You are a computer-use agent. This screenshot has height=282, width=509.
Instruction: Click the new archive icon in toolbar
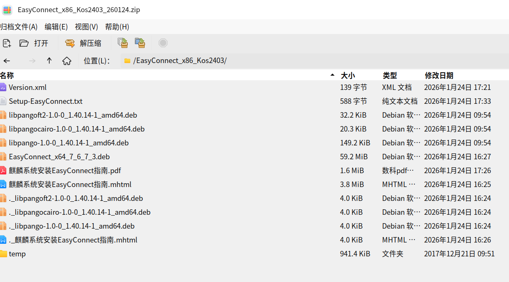[6, 43]
